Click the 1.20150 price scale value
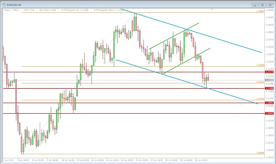 click(x=270, y=121)
